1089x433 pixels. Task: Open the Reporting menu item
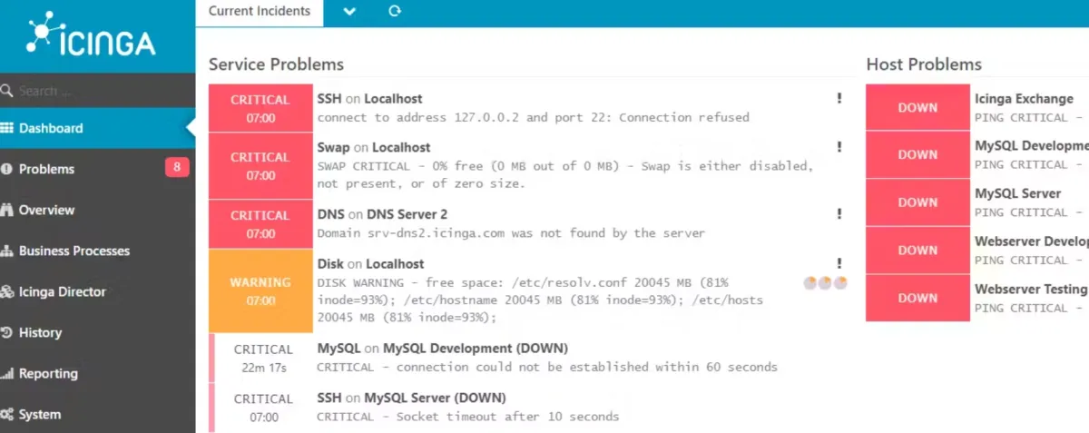97,373
